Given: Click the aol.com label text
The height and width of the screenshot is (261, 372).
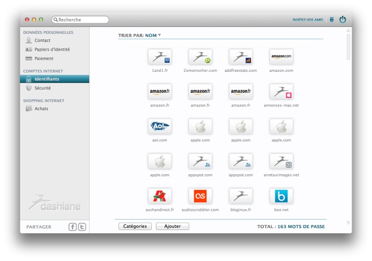Looking at the screenshot, I should [160, 140].
